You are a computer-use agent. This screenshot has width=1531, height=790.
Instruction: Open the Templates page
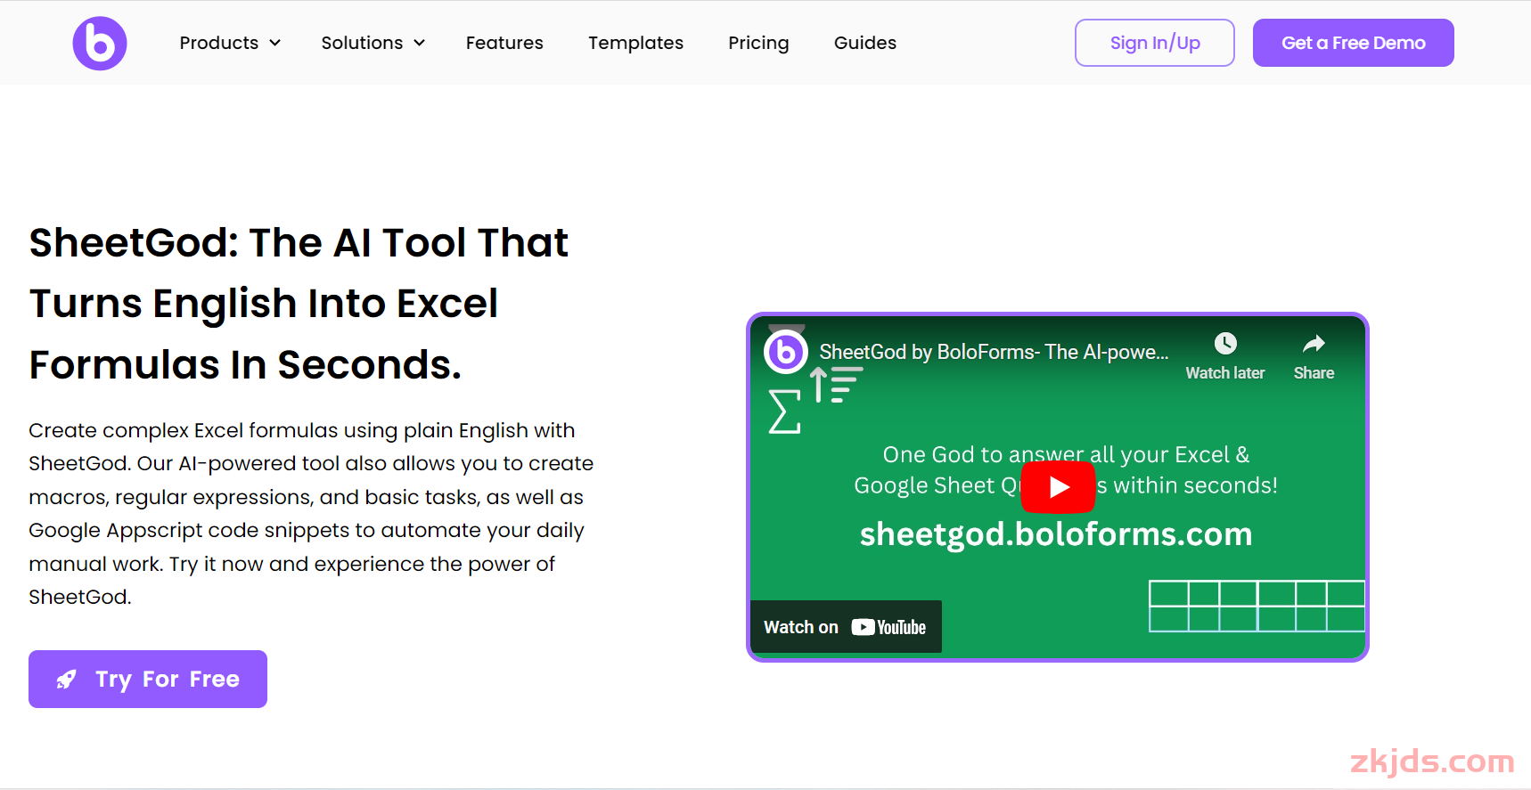coord(635,43)
